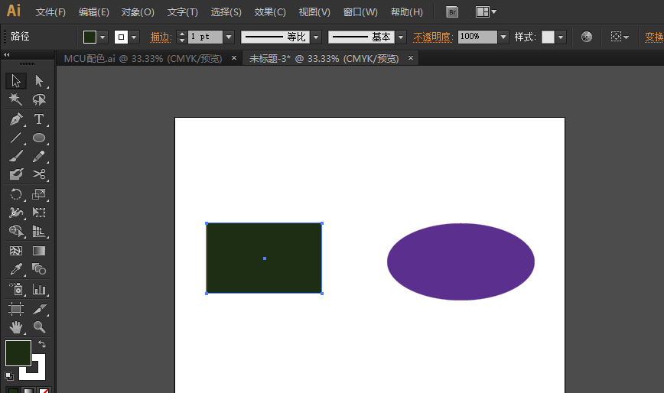
Task: Choose the Blend tool
Action: point(39,269)
